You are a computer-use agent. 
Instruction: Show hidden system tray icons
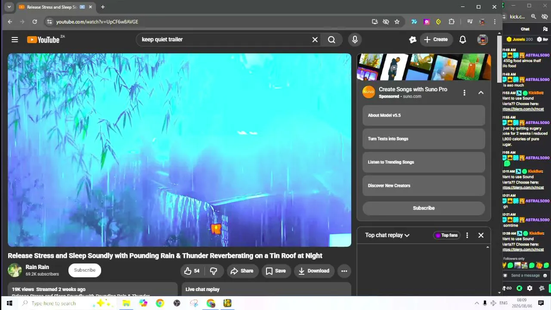point(477,303)
